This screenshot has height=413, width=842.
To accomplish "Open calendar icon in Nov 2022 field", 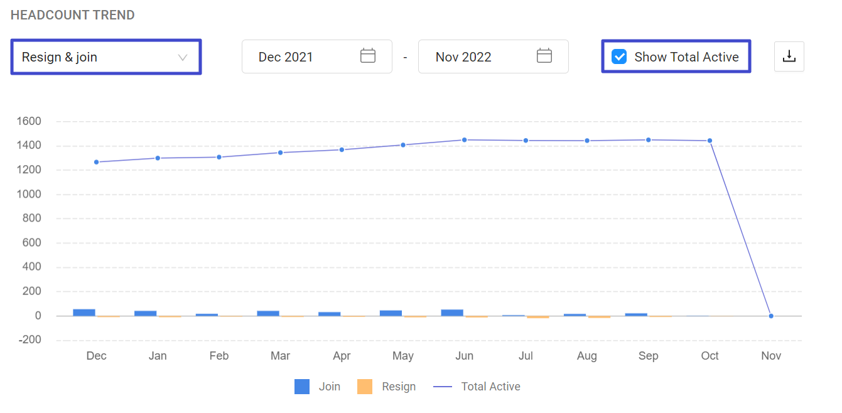I will [x=544, y=56].
